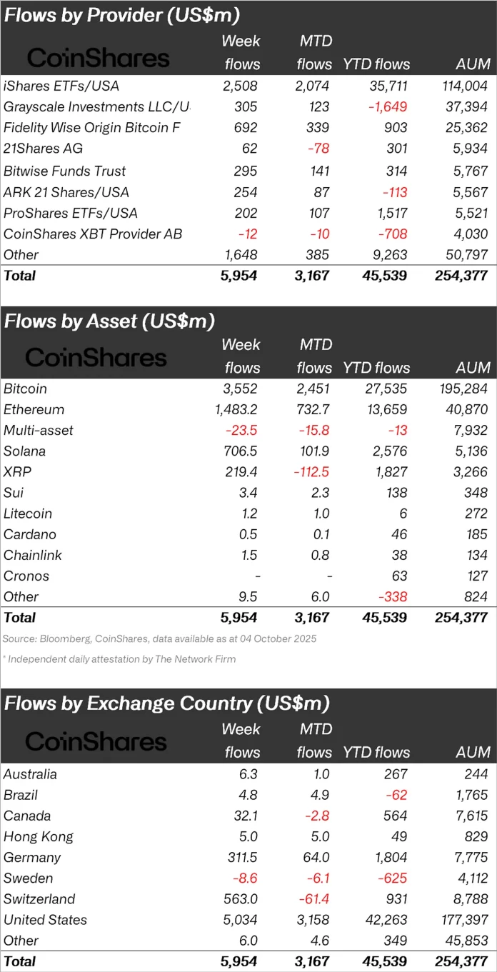Screen dimensions: 497x972
Task: Select the Flows by Asset (US$m) heading
Action: tap(109, 321)
